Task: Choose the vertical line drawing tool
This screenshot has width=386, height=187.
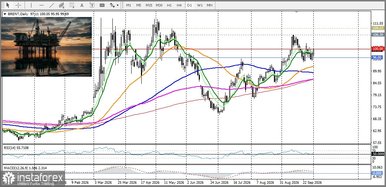Action: tap(31, 5)
